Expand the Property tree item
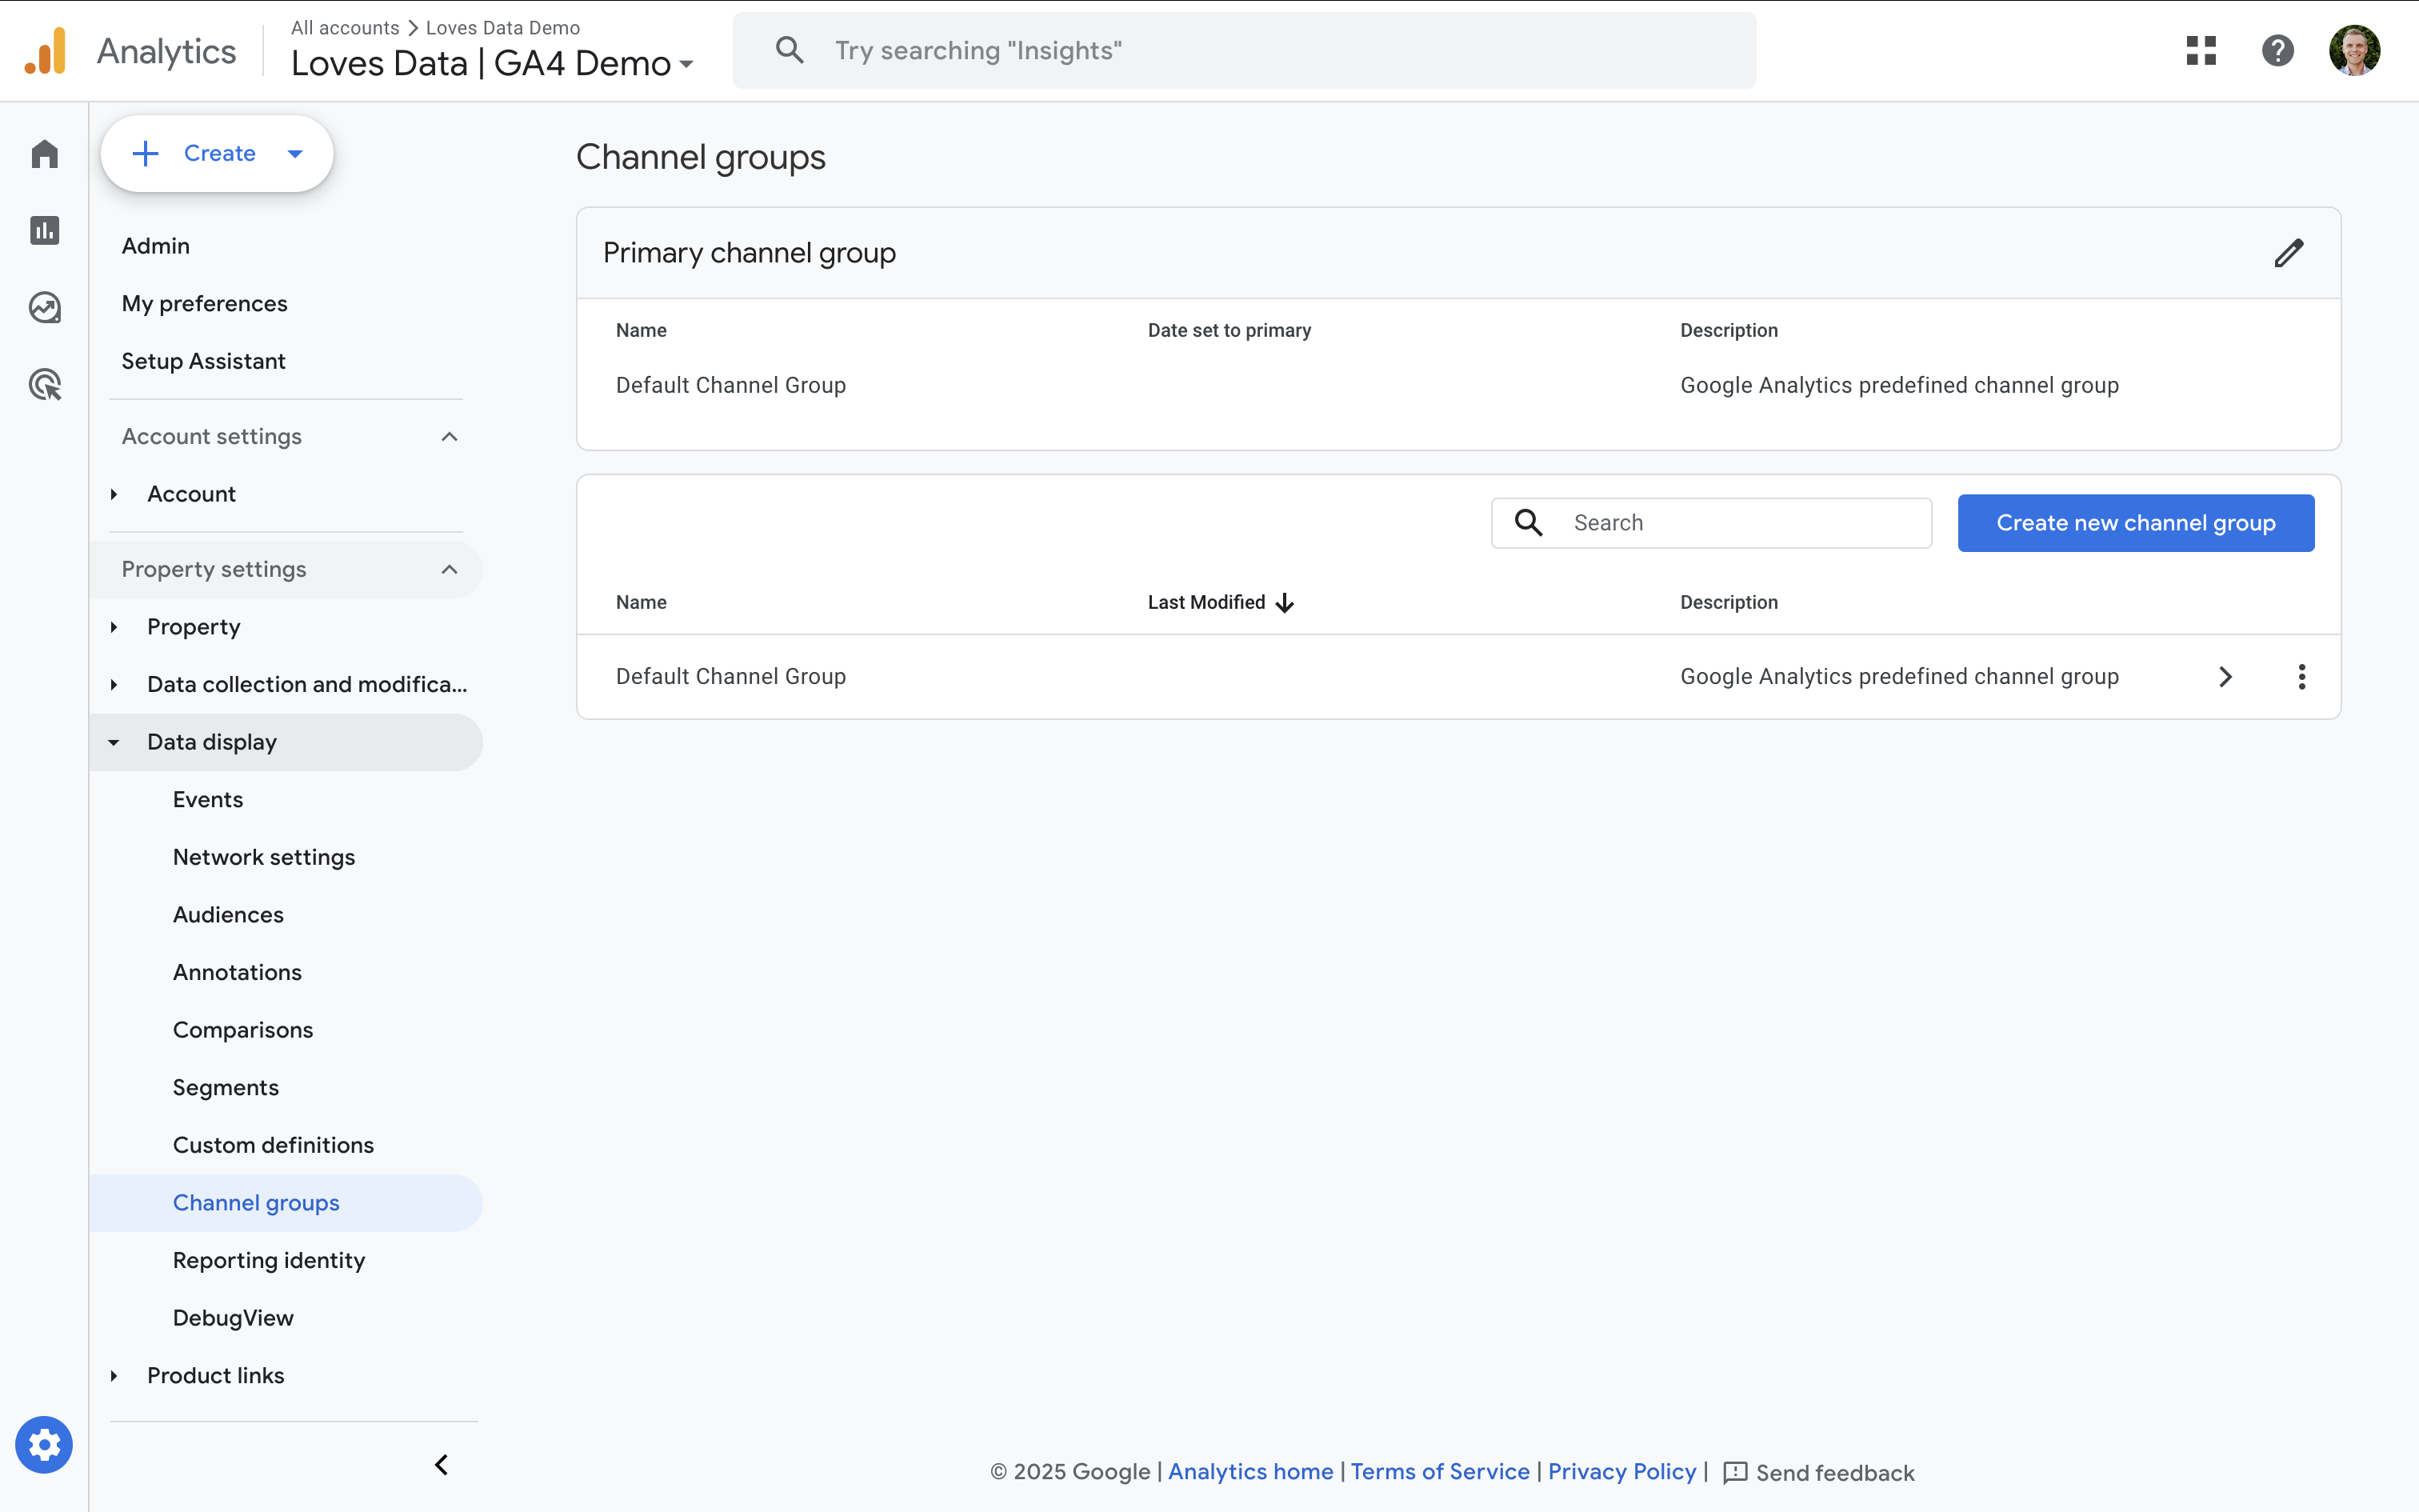This screenshot has height=1512, width=2419. point(114,627)
